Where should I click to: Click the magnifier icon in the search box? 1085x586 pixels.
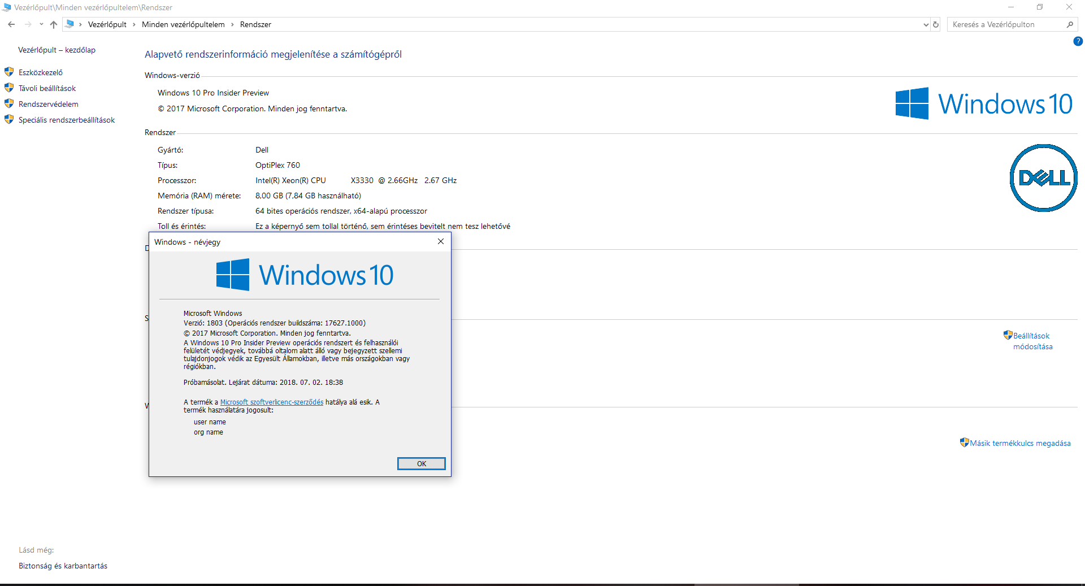[x=1070, y=24]
